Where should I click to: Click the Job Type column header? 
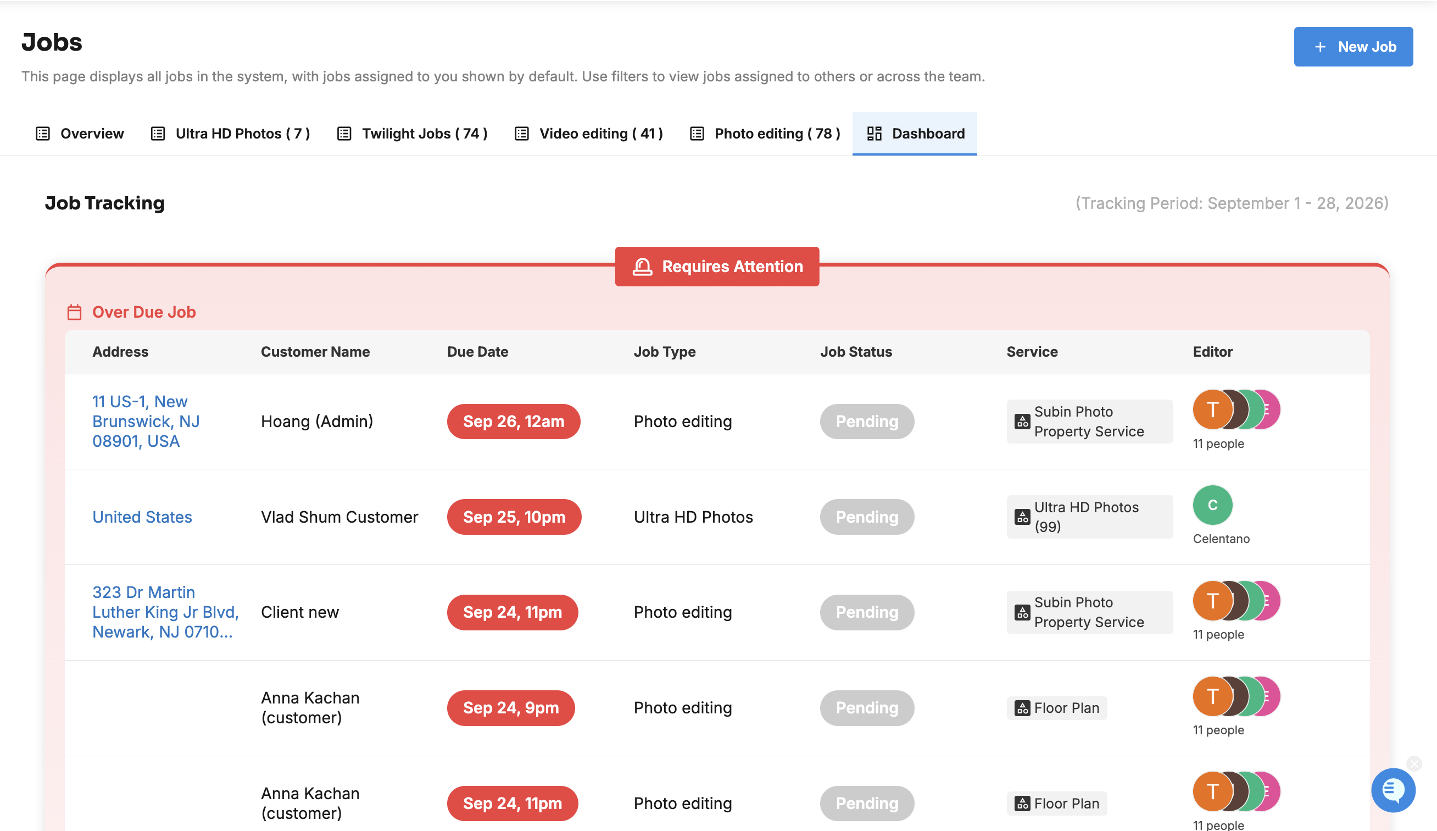pos(664,352)
